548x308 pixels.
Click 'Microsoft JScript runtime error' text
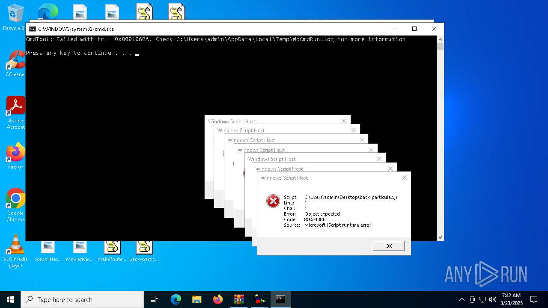pos(338,225)
